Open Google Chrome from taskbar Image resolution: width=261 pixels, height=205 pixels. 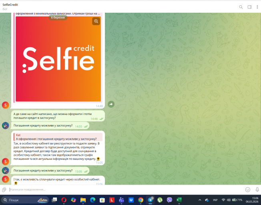(x=141, y=200)
